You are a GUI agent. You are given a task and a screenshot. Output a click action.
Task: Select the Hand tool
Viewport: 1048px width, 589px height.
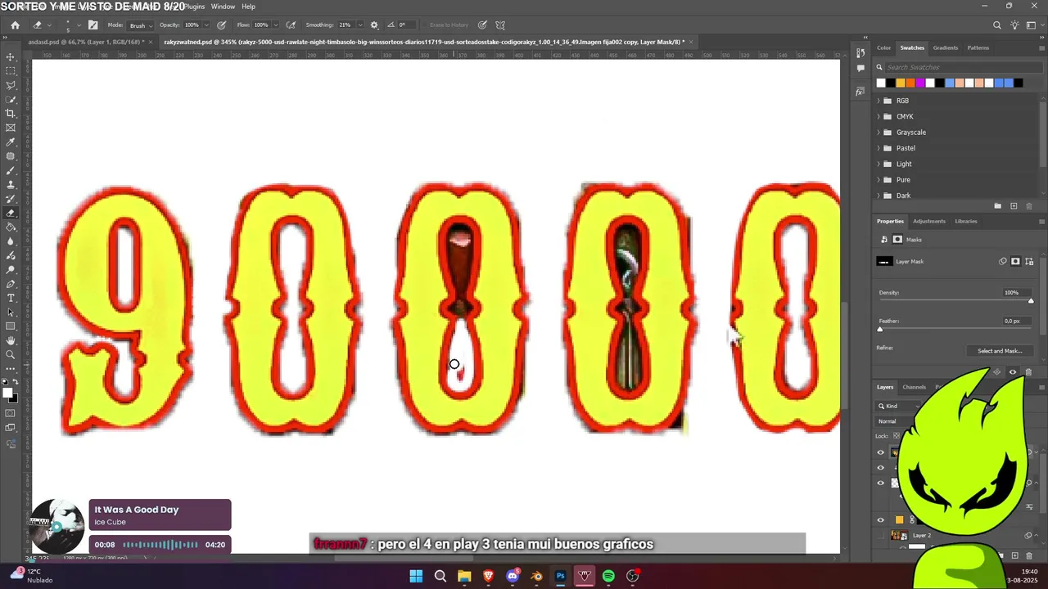(x=11, y=340)
